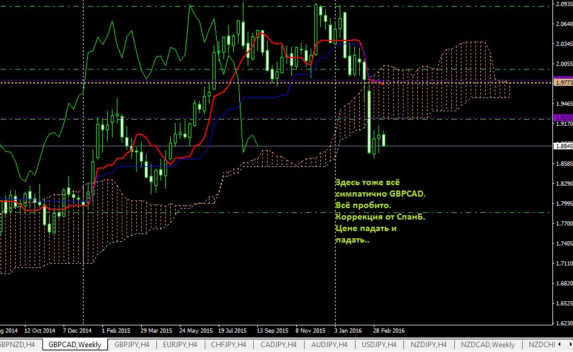The image size is (573, 352).
Task: Click the 8 Nov 2015 date label
Action: (x=310, y=330)
